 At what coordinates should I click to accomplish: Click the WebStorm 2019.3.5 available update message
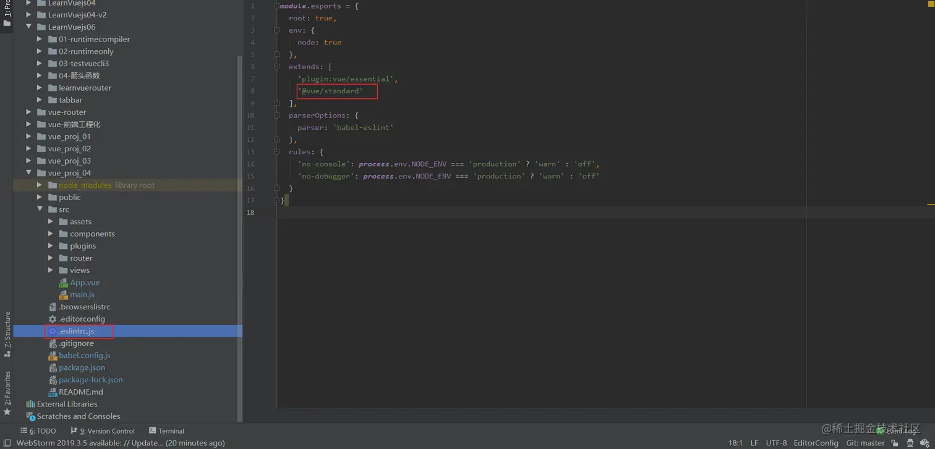click(x=121, y=443)
